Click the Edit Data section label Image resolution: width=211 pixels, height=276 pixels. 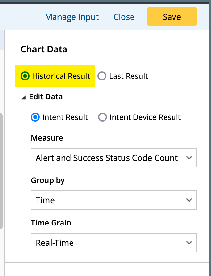46,97
